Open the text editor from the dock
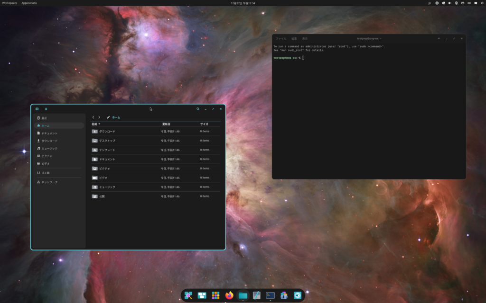The width and height of the screenshot is (486, 303). (x=257, y=295)
